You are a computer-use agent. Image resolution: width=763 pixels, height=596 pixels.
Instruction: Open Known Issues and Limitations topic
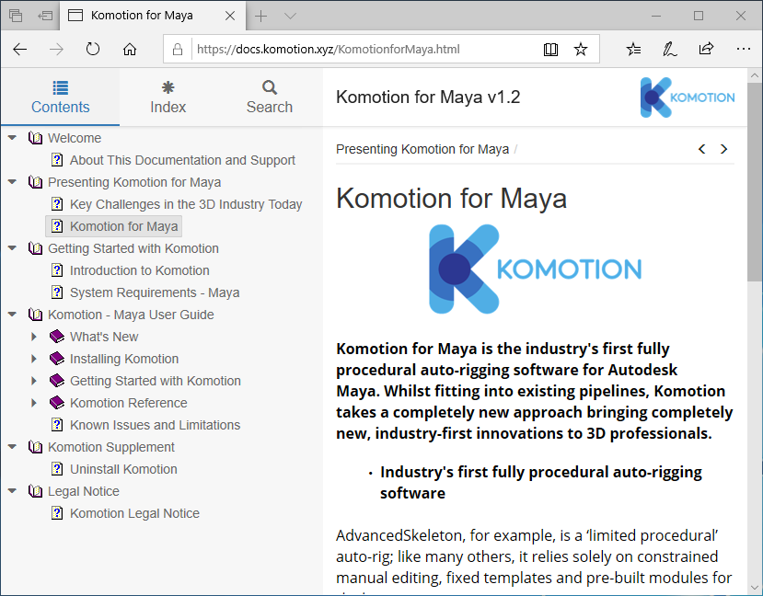156,425
